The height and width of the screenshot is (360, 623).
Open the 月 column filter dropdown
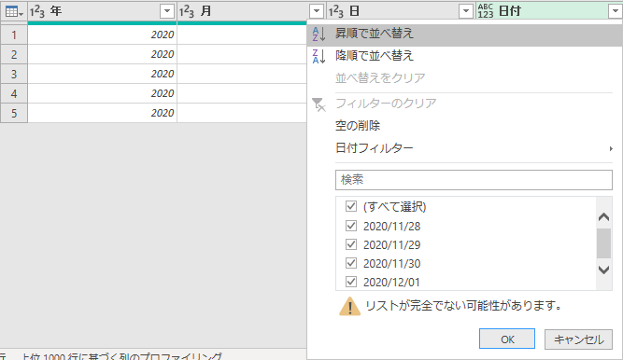tap(317, 11)
